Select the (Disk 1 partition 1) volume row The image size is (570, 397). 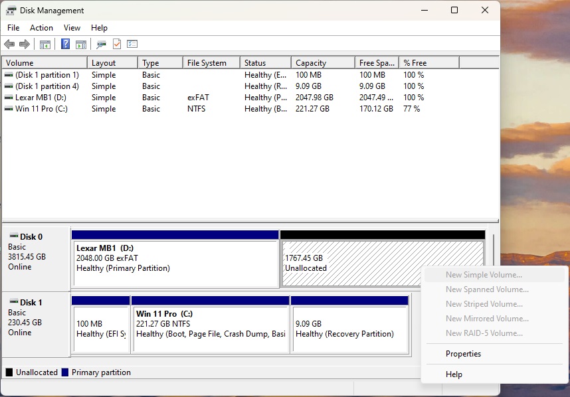coord(233,75)
